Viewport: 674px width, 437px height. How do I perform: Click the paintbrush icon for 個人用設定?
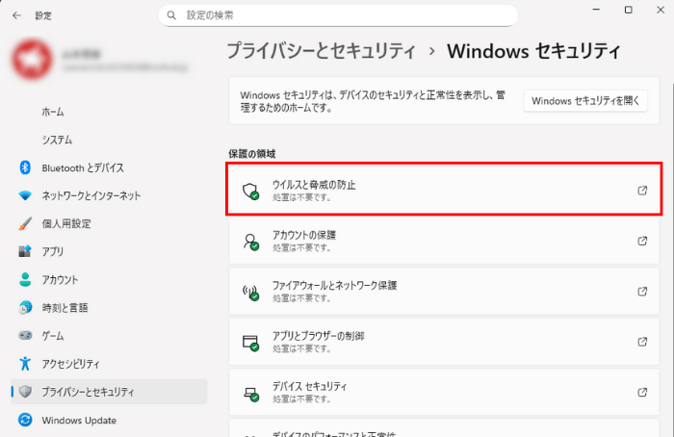click(25, 223)
